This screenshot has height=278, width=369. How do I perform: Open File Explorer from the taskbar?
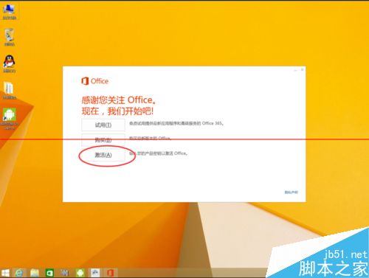[x=35, y=273]
